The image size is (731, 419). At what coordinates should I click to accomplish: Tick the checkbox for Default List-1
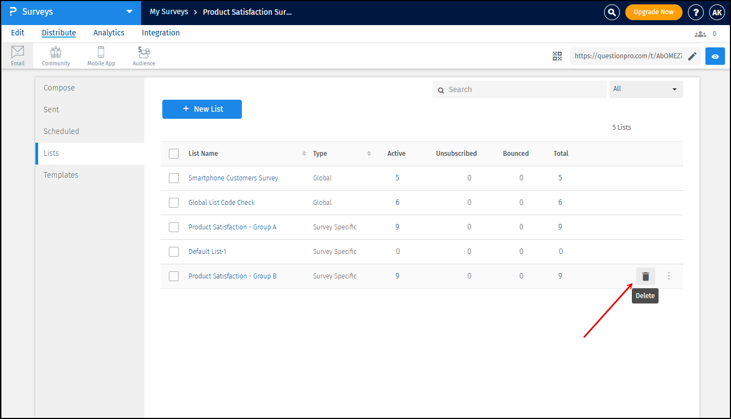[x=174, y=252]
